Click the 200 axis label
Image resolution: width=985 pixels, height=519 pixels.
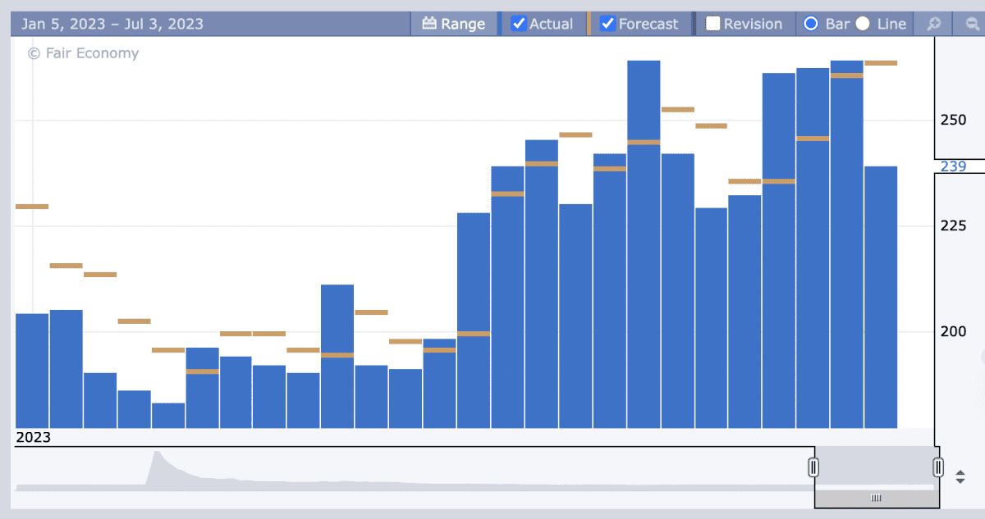click(953, 331)
